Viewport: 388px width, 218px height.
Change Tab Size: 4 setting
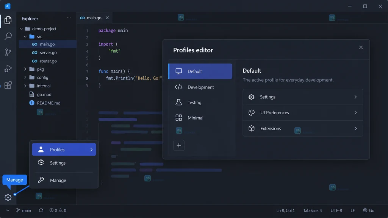click(x=313, y=210)
